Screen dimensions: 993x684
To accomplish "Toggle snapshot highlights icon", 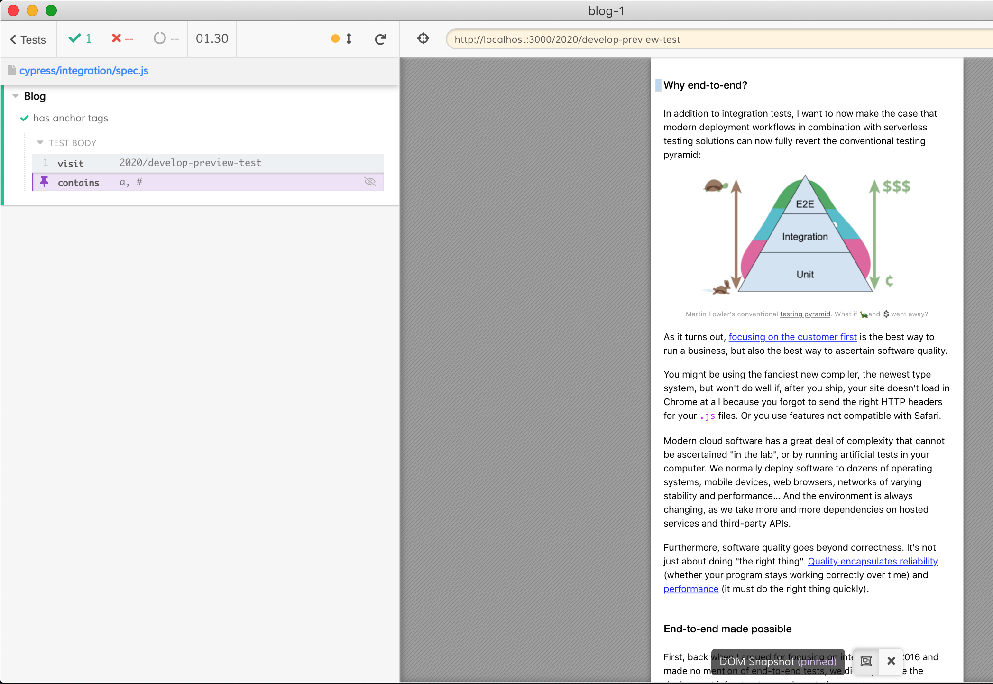I will pos(866,661).
